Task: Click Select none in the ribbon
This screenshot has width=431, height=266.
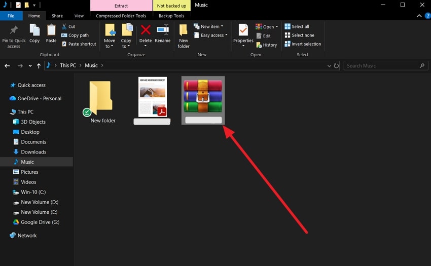Action: [299, 35]
